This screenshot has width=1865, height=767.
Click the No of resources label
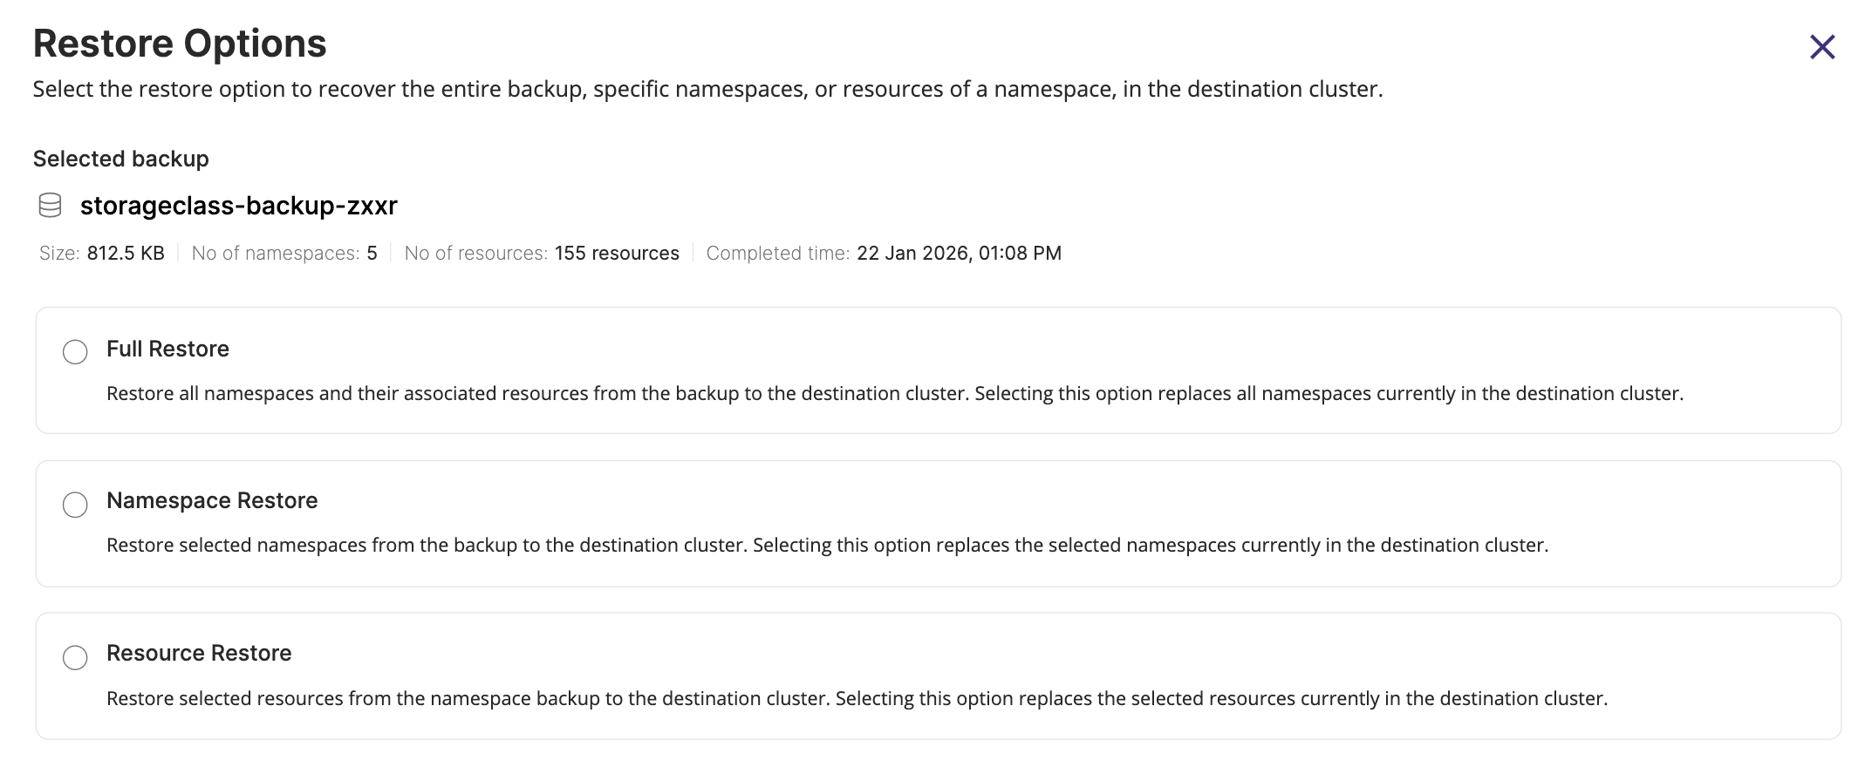coord(475,254)
